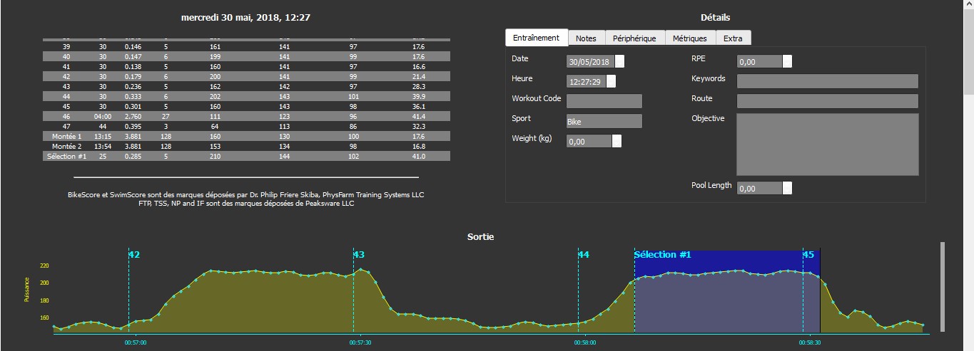Click inside the Objective text area

[x=828, y=145]
